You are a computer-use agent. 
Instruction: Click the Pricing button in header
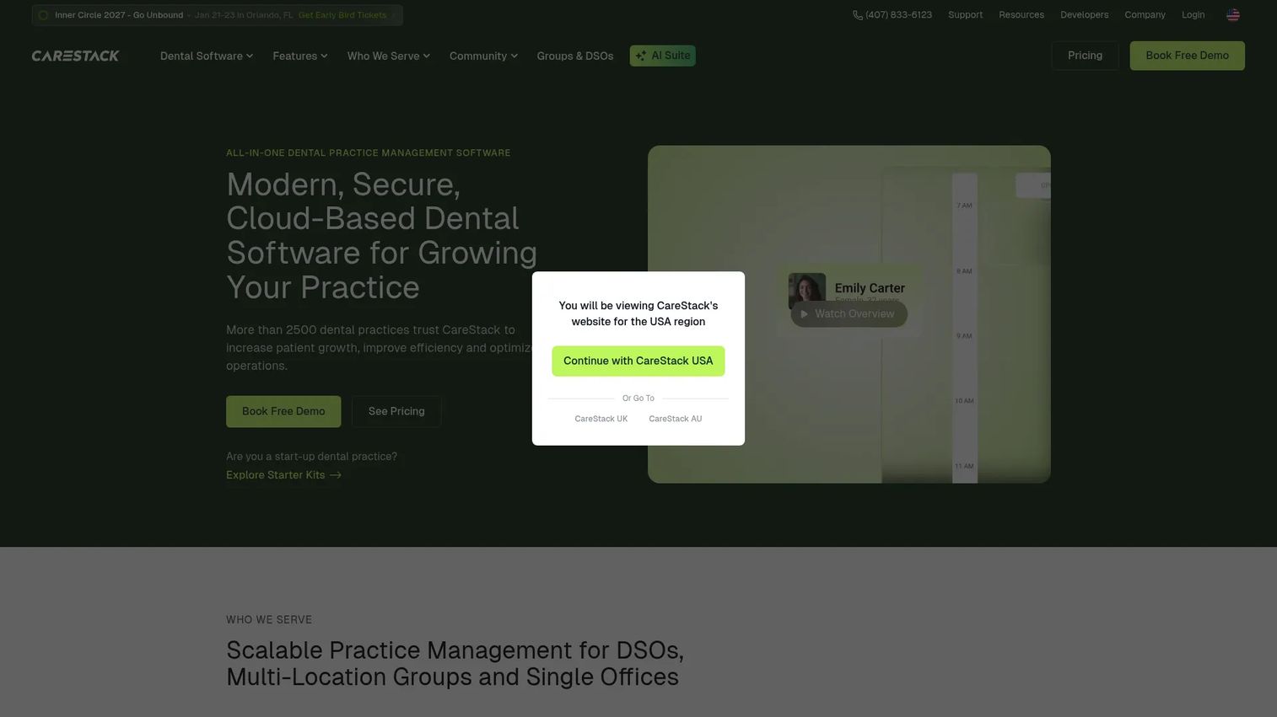click(1085, 56)
